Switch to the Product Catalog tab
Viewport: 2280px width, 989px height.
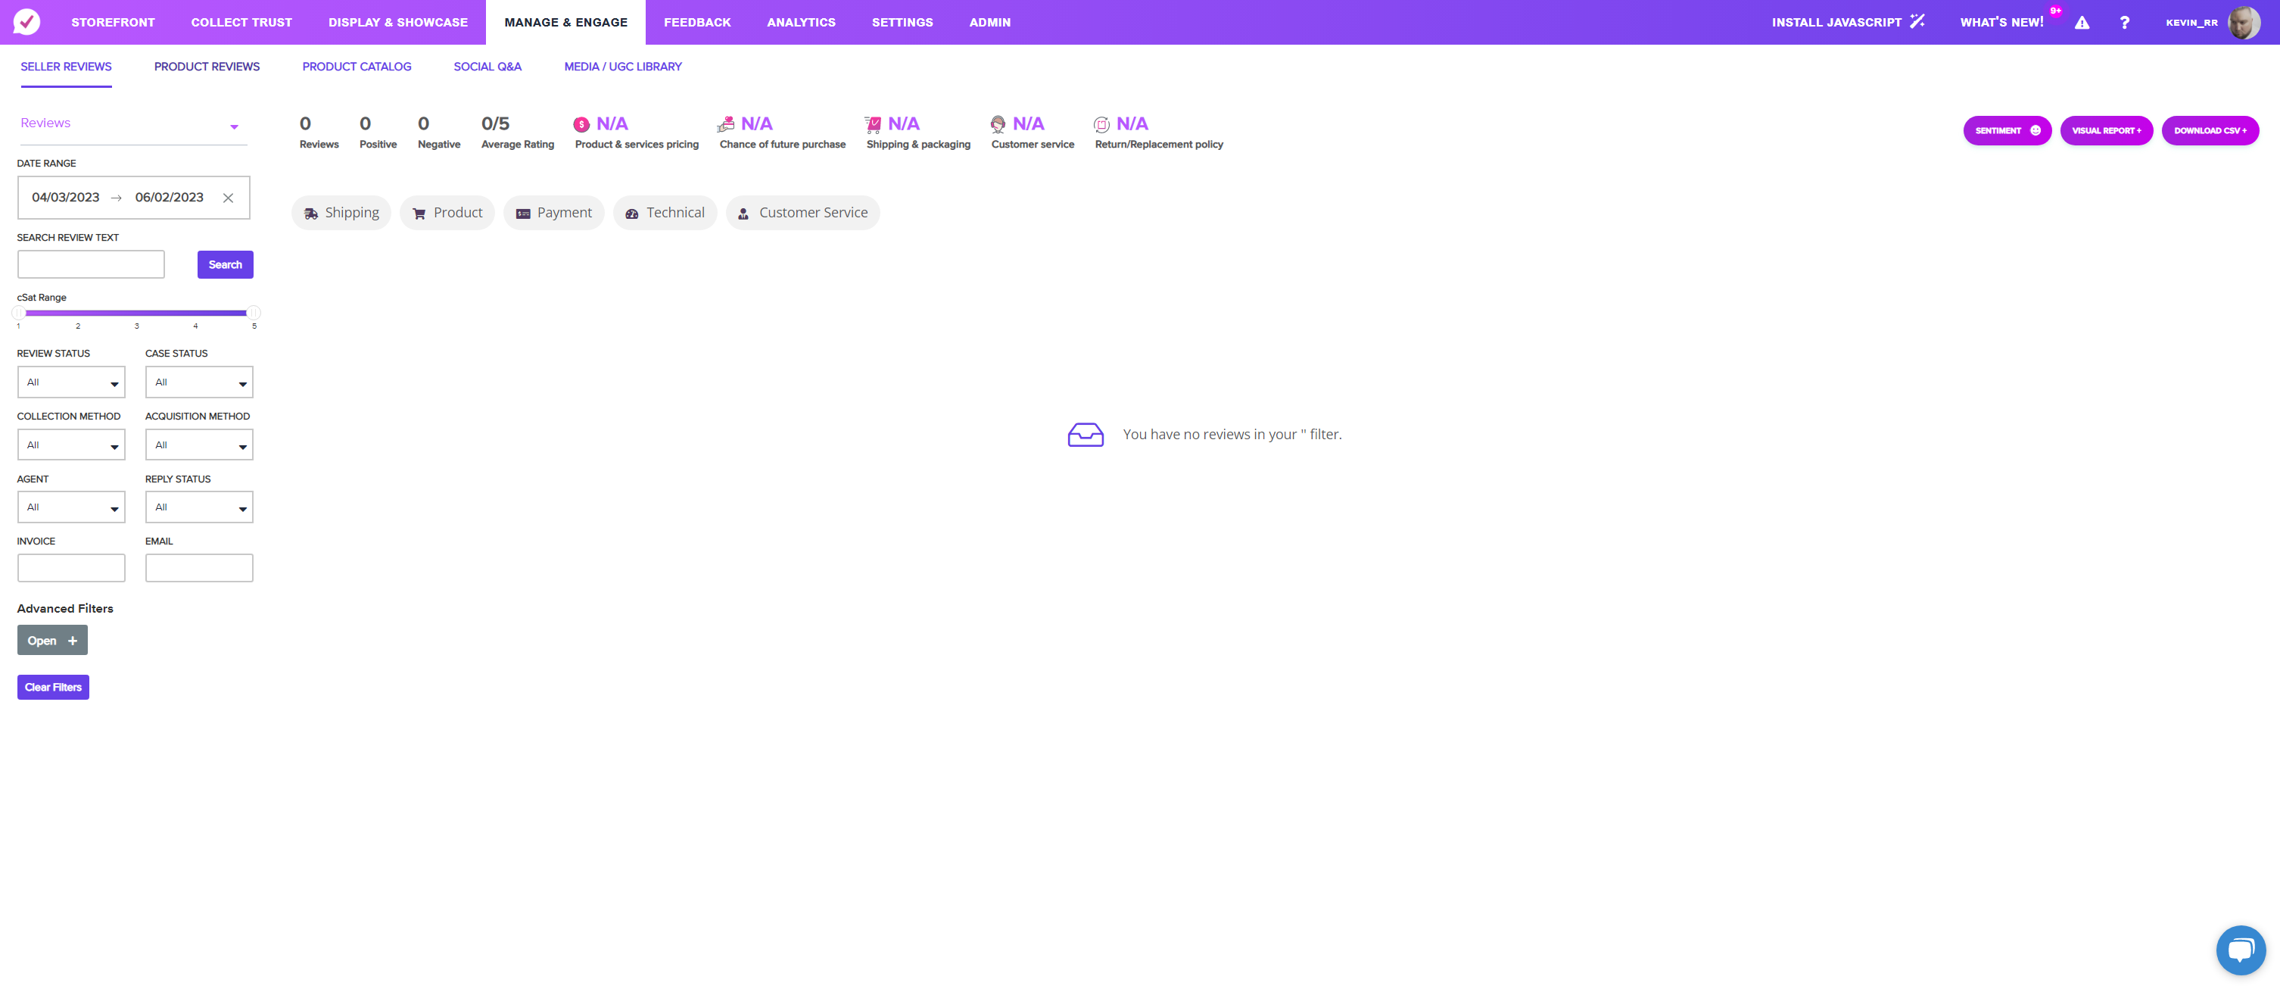[357, 67]
